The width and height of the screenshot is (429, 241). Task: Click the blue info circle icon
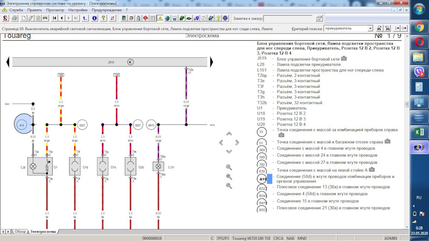(94, 18)
